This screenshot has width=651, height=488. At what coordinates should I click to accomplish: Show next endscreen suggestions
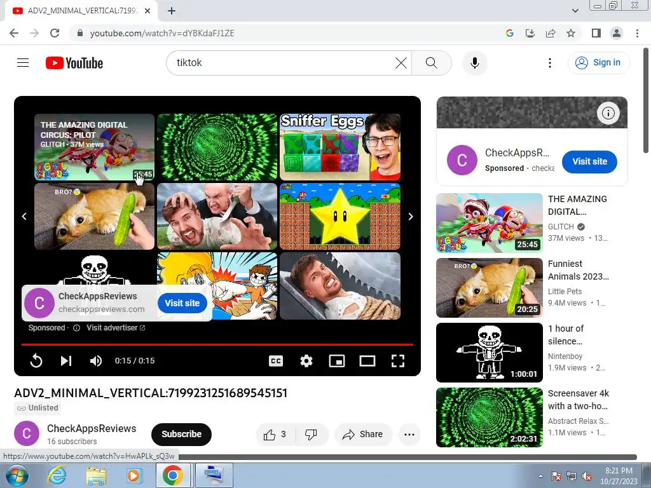(x=411, y=216)
